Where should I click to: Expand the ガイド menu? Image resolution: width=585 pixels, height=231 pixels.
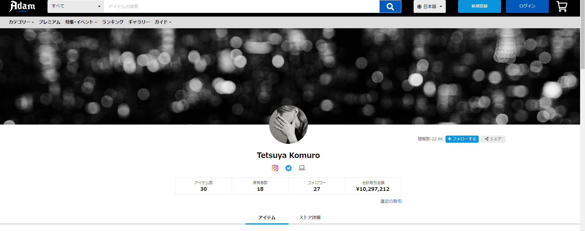tap(163, 22)
